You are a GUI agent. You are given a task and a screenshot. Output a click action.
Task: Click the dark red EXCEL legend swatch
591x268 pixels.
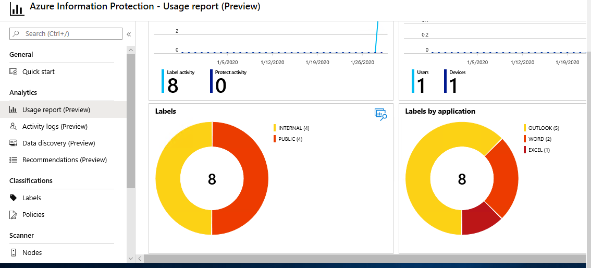pyautogui.click(x=525, y=150)
